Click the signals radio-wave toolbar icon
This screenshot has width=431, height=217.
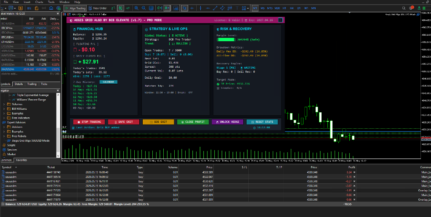coord(44,8)
